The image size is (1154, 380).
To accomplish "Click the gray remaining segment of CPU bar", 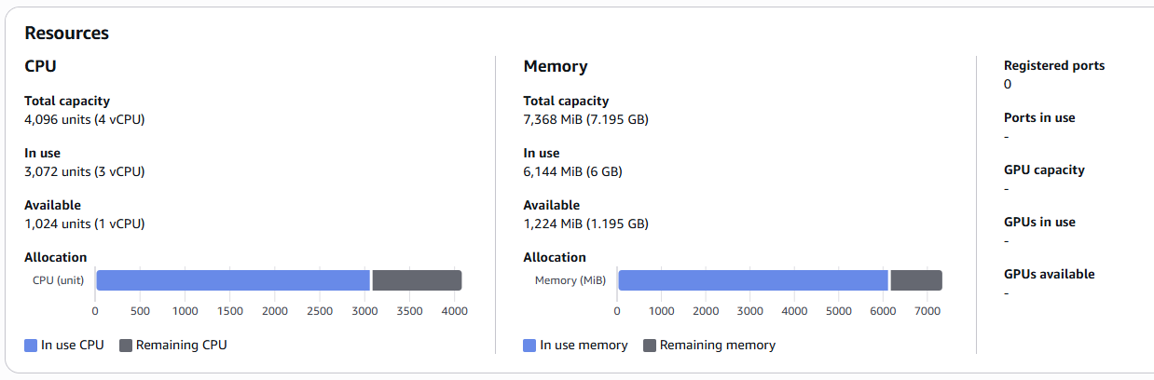I will [417, 280].
